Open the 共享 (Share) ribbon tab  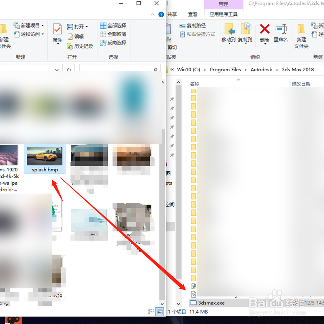pyautogui.click(x=172, y=14)
